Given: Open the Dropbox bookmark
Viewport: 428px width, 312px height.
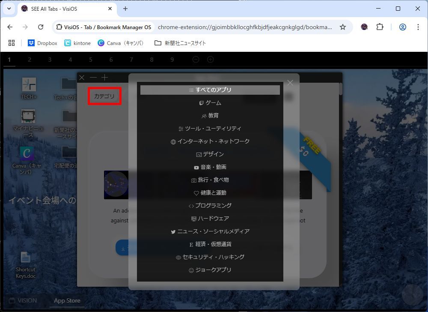Looking at the screenshot, I should (42, 43).
